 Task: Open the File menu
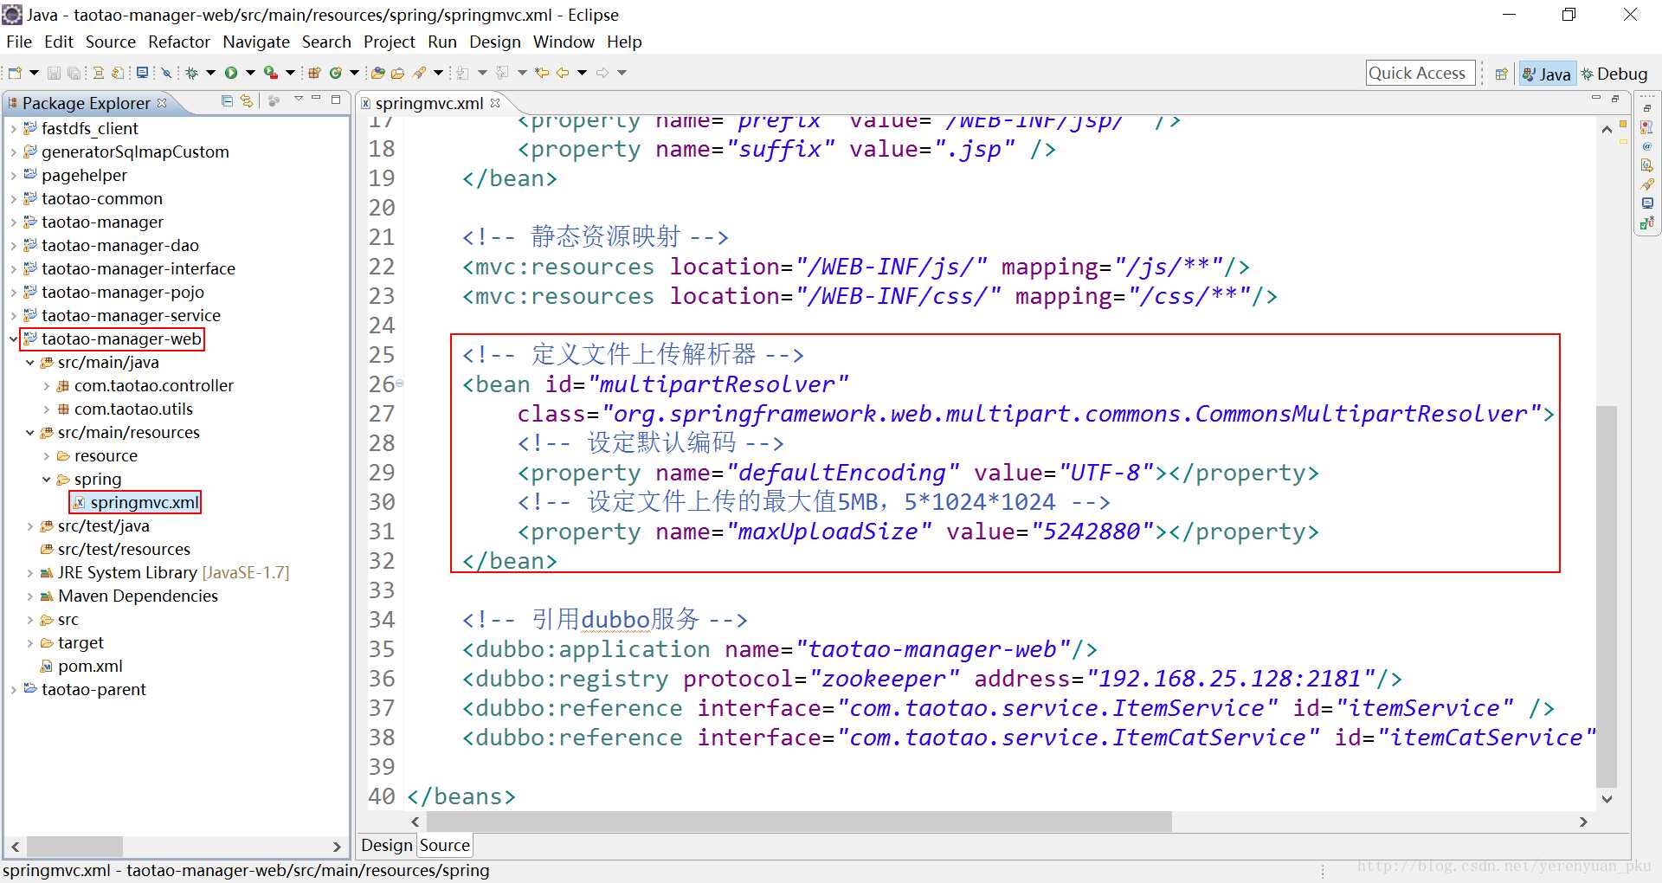pyautogui.click(x=18, y=42)
